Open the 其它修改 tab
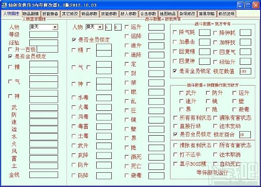The height and width of the screenshot is (187, 261). pyautogui.click(x=70, y=13)
